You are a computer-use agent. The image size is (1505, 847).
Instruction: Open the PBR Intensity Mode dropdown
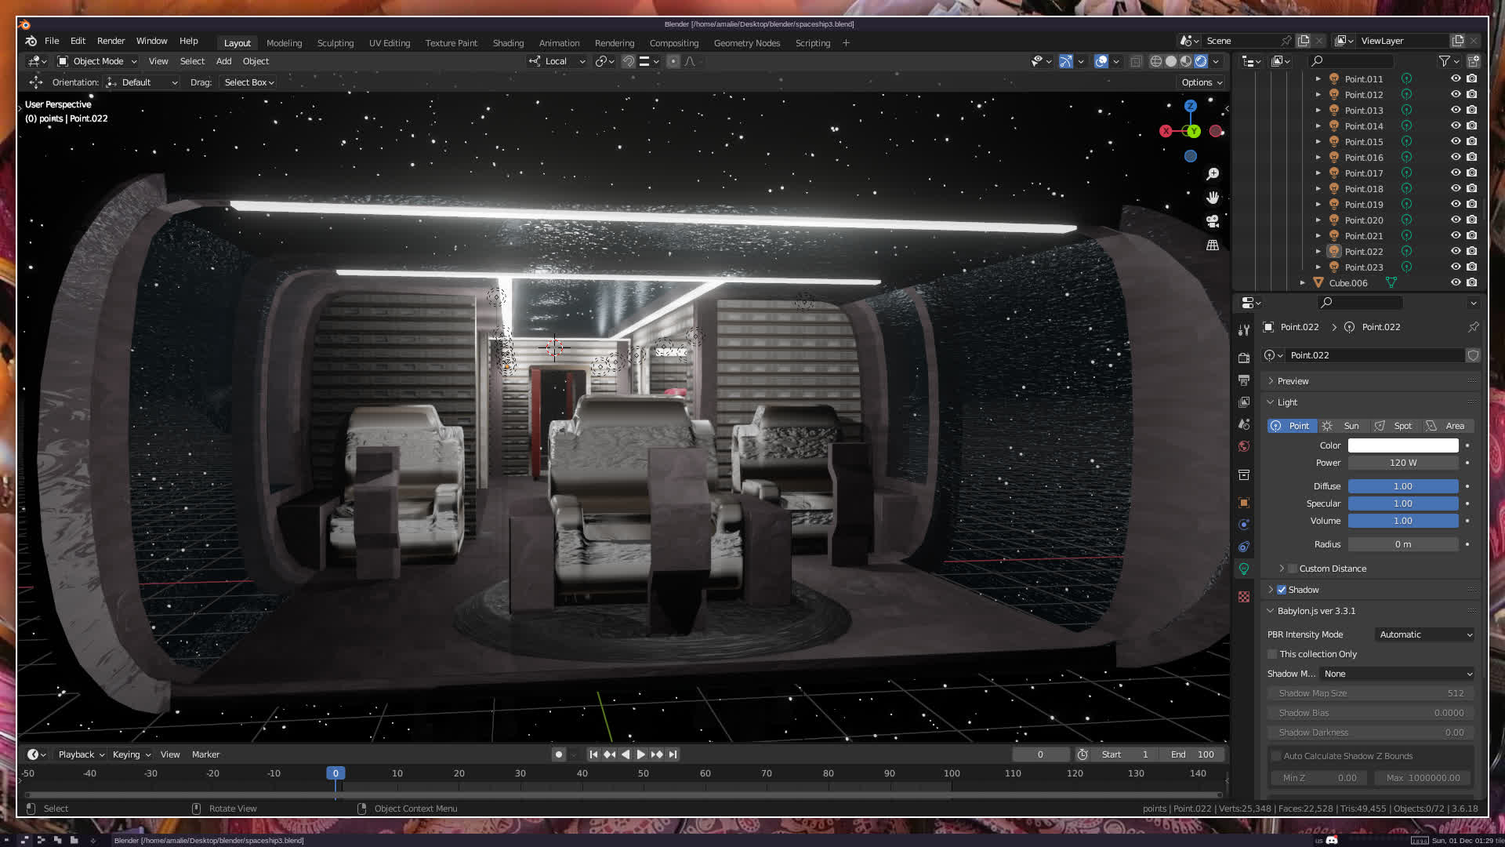1425,634
